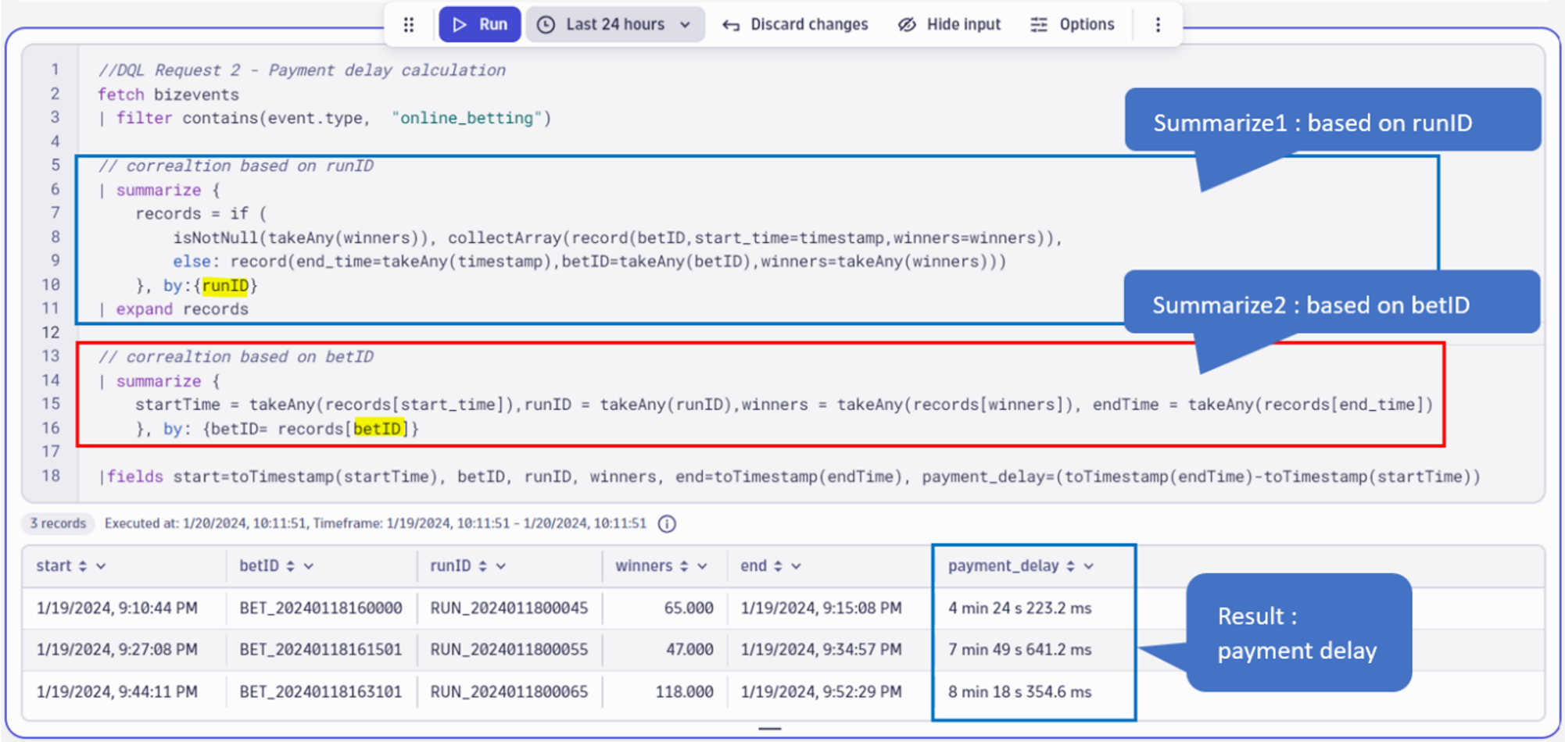Click the drag-handle grid icon on the toolbar
The width and height of the screenshot is (1565, 742).
[x=409, y=24]
